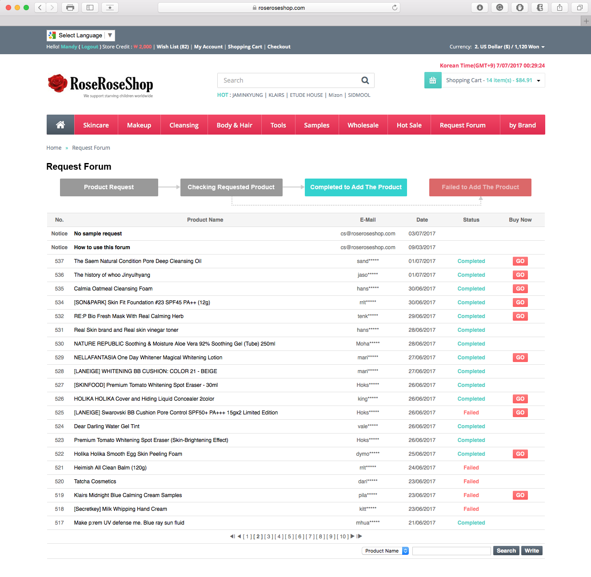Open a new tab with plus icon
This screenshot has height=577, width=591.
click(x=586, y=21)
